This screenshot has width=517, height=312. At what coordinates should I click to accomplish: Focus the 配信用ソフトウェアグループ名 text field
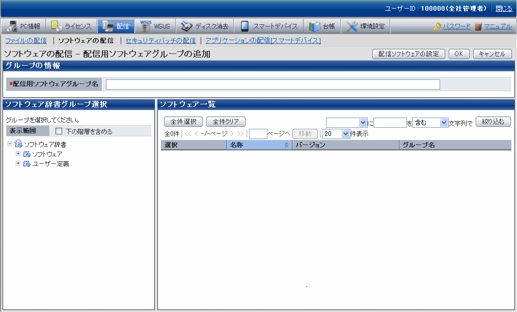pos(273,84)
